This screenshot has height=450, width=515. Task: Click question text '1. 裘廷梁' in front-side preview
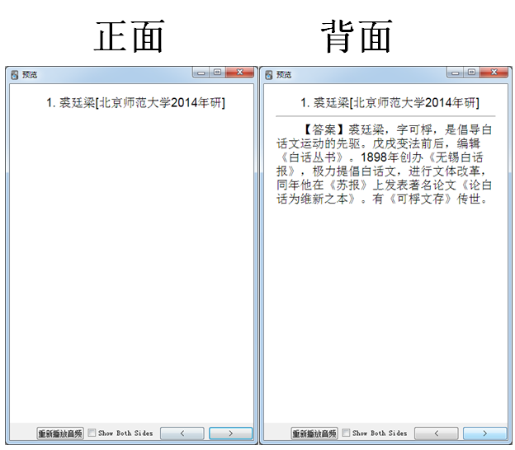[71, 103]
